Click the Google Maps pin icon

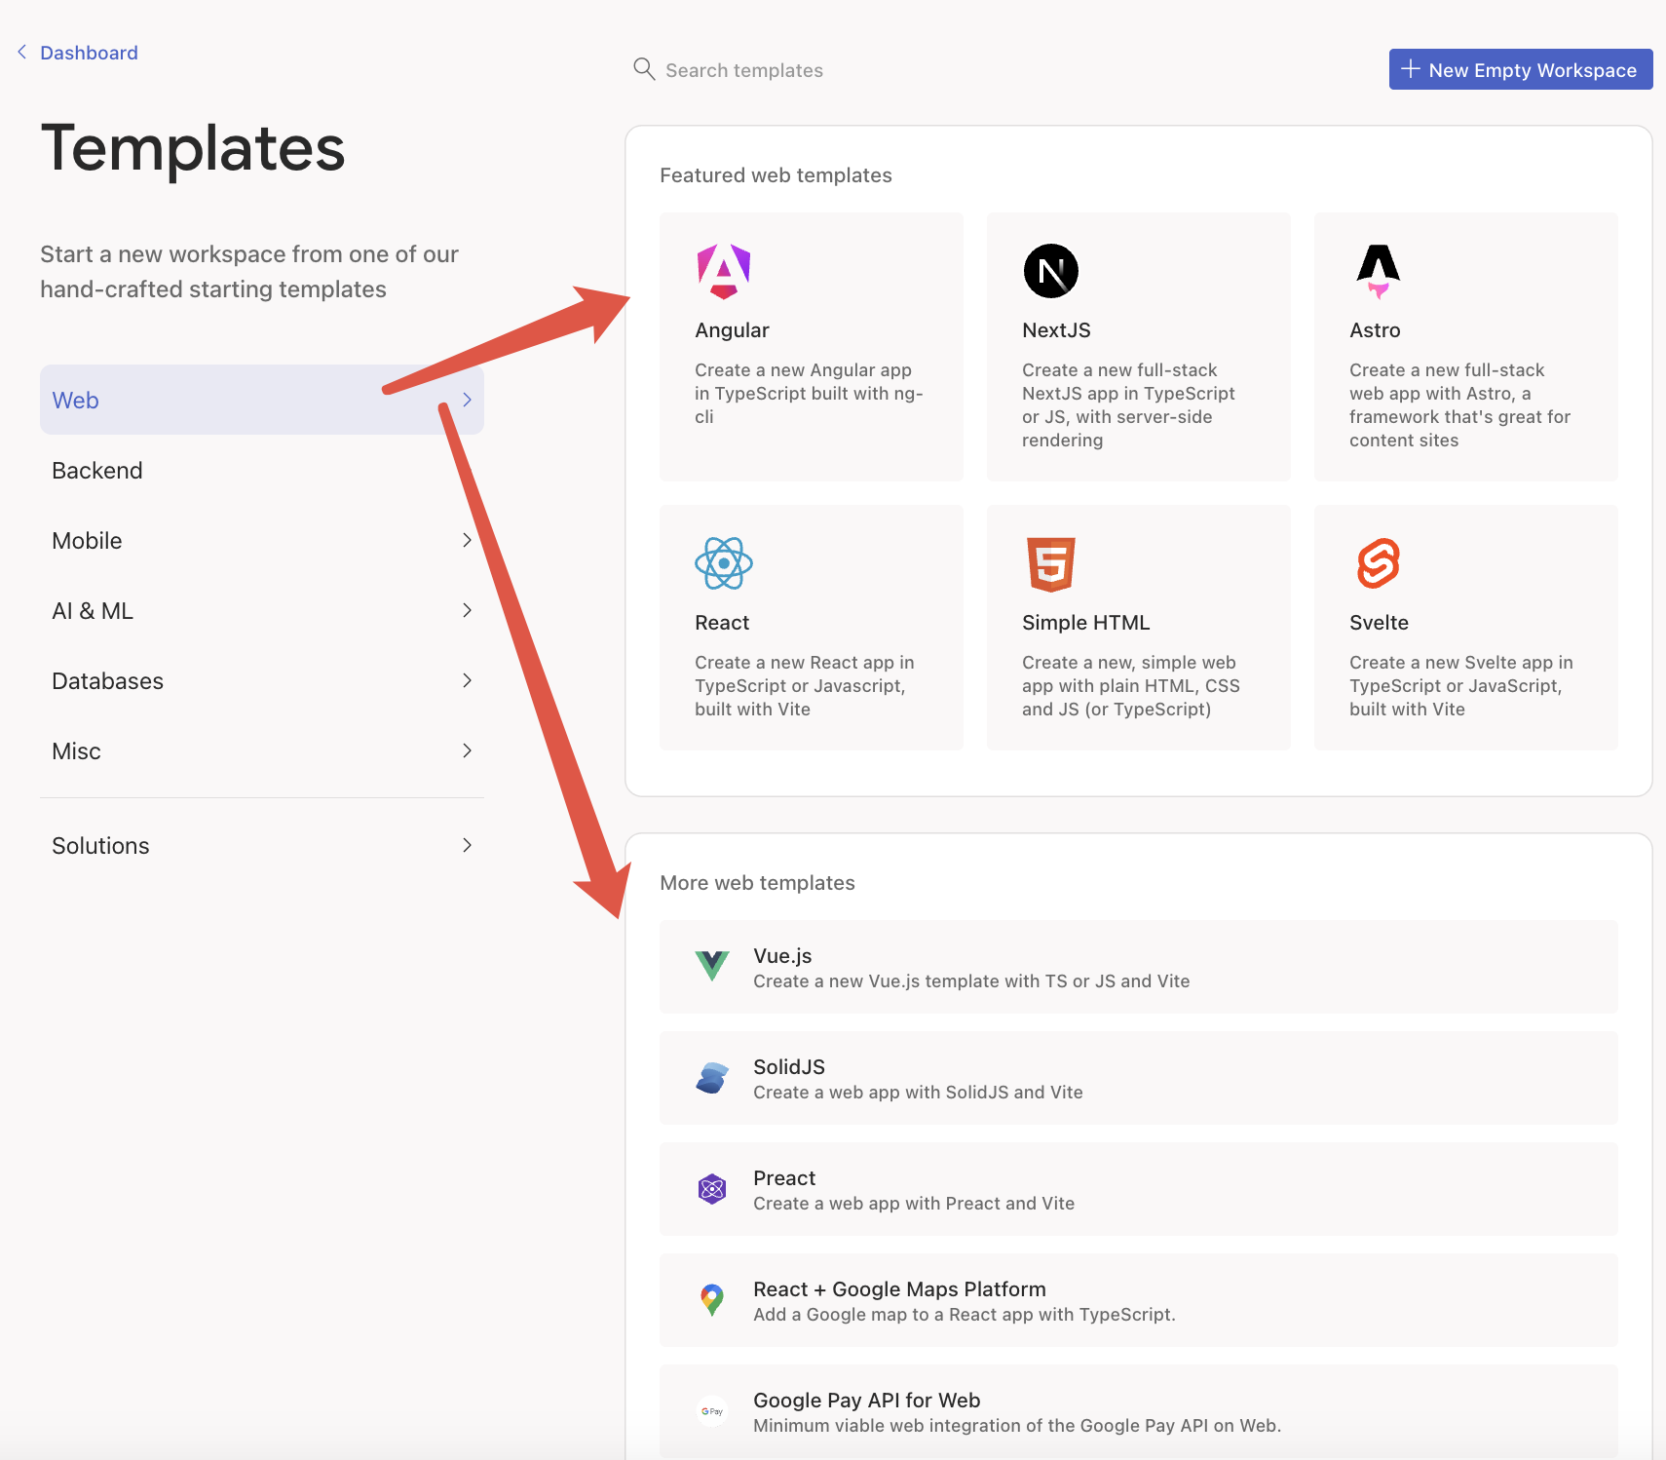pos(712,1299)
